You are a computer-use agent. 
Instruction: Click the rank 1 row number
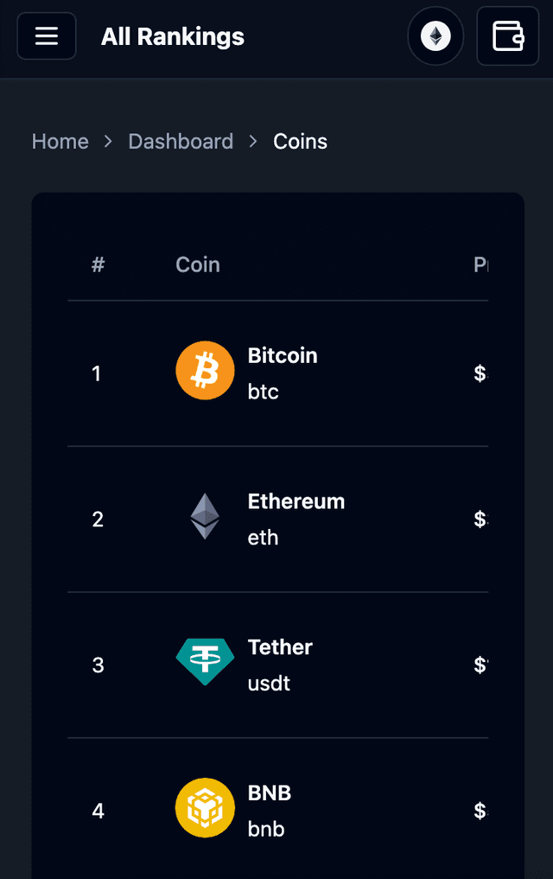97,373
